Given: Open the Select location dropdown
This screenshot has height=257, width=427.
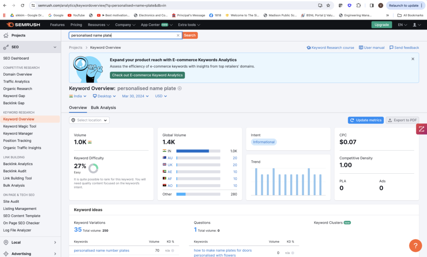Looking at the screenshot, I should (89, 120).
